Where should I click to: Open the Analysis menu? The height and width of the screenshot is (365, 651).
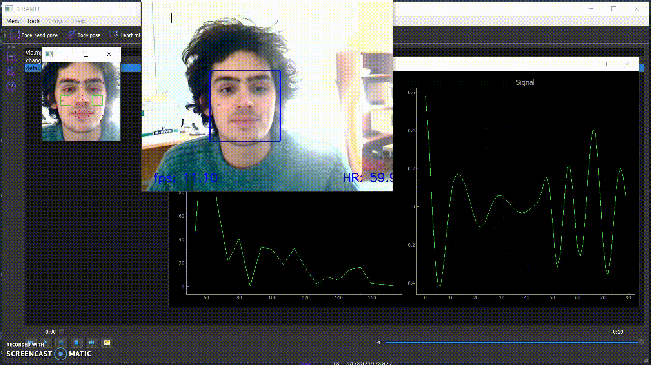point(57,21)
